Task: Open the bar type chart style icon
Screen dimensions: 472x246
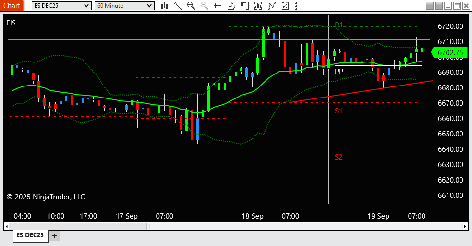Action: tap(164, 6)
